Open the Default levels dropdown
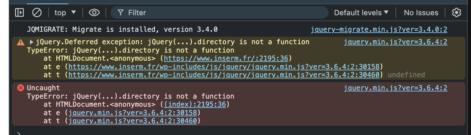471x135 pixels. pos(361,13)
